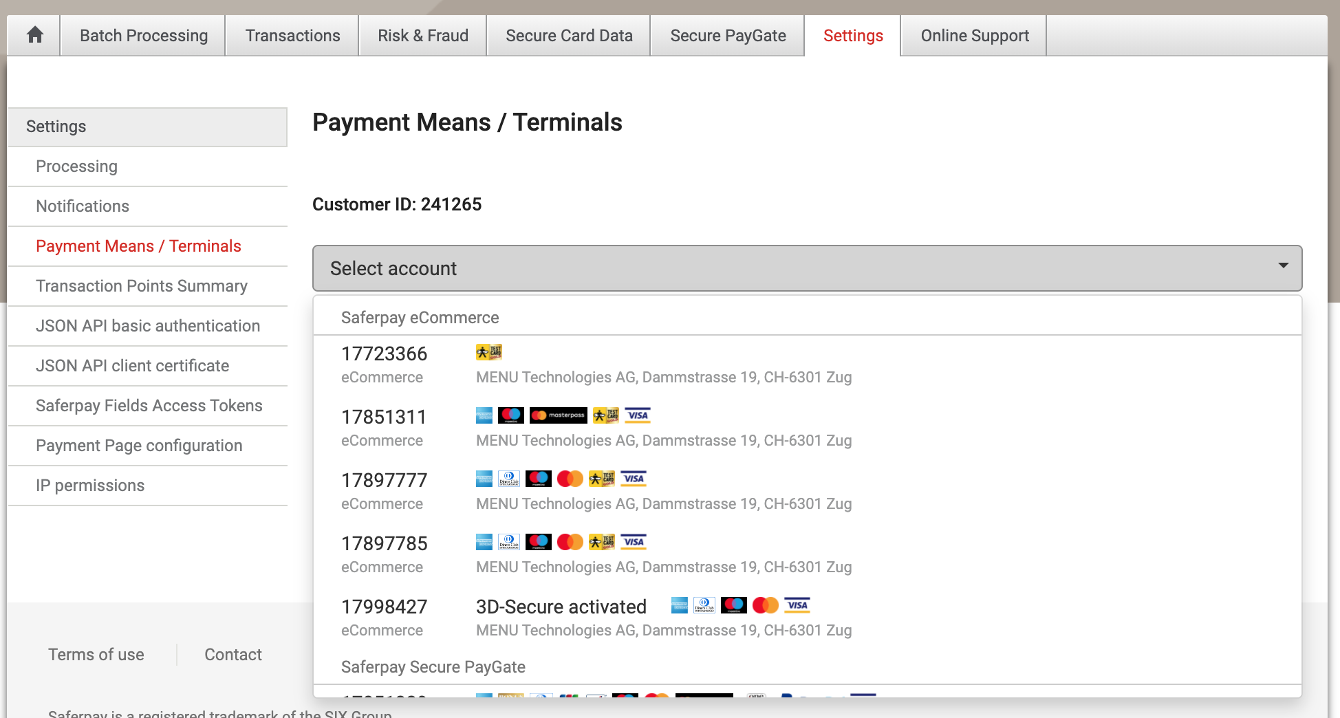Open IP permissions settings
1340x718 pixels.
tap(148, 486)
